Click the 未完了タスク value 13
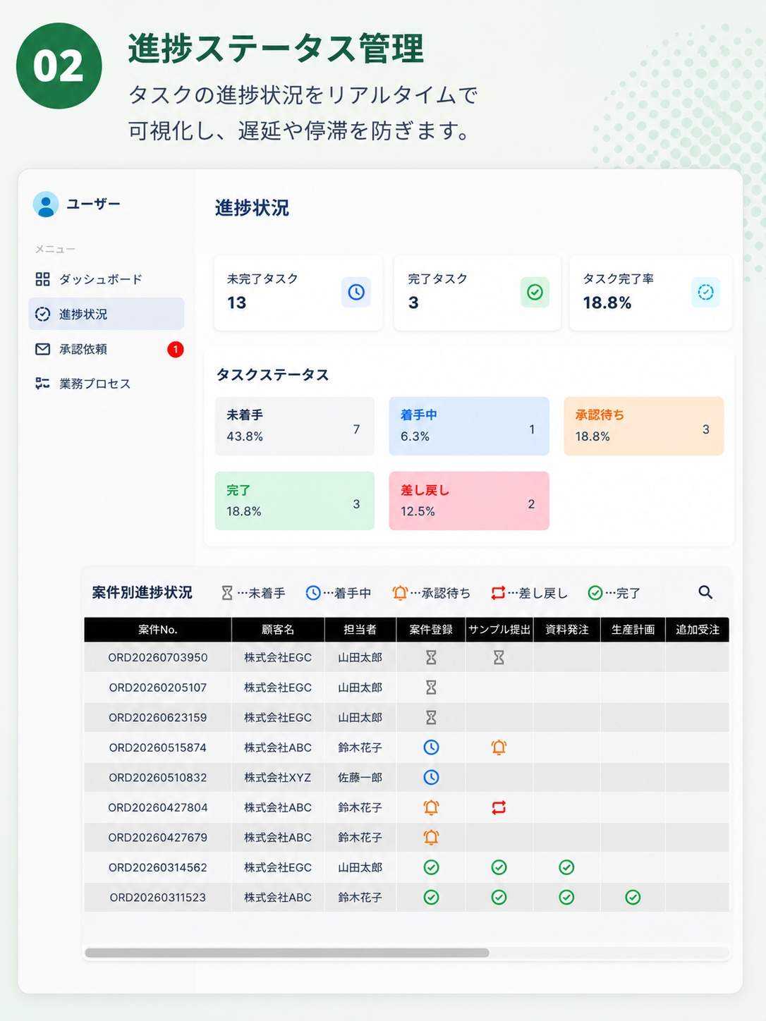This screenshot has width=766, height=1021. pyautogui.click(x=237, y=302)
